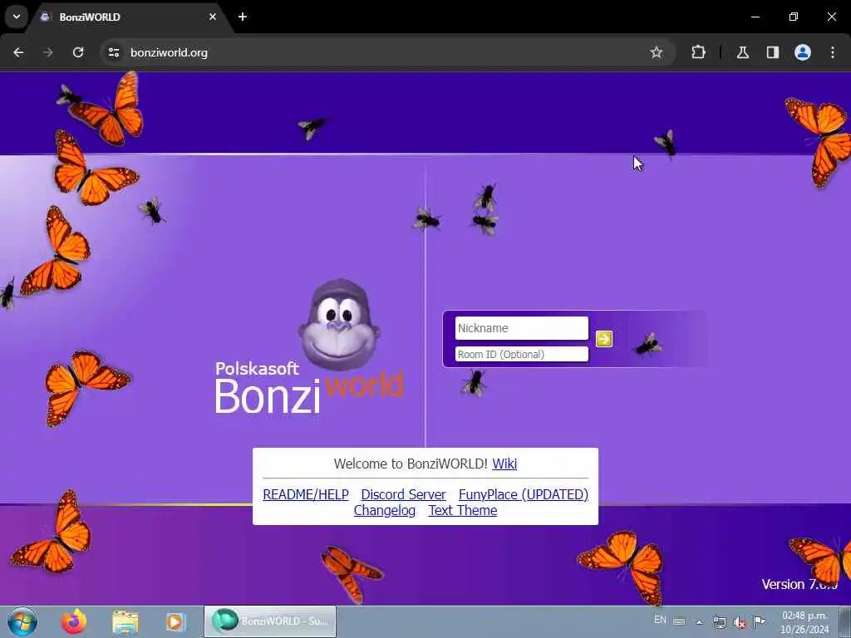Minimize the browser window
Viewport: 851px width, 638px height.
755,17
